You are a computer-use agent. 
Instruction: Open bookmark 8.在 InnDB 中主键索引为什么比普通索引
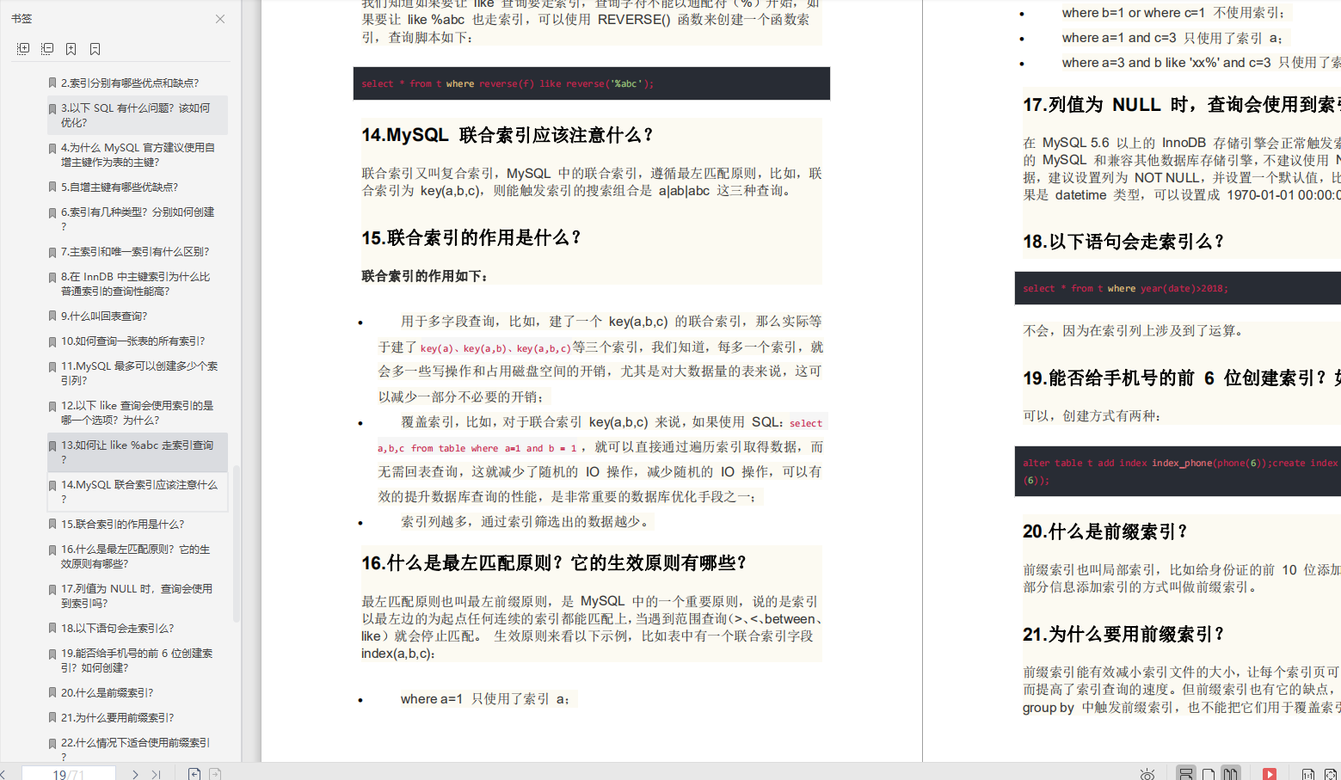(x=136, y=284)
